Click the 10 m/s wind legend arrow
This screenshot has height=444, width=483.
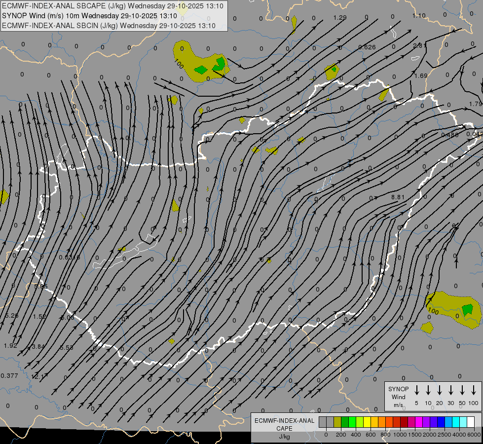[428, 390]
